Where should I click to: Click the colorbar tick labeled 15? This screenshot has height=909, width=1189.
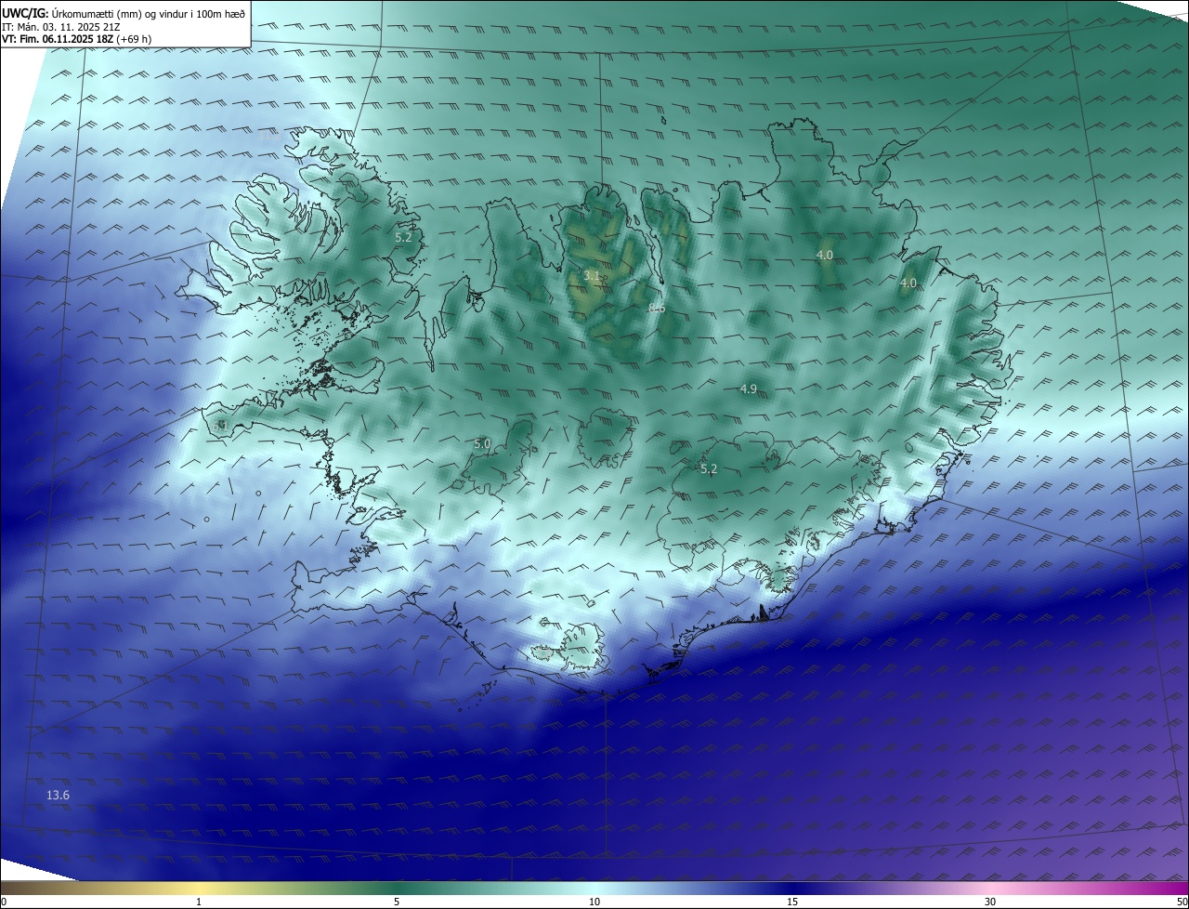[x=792, y=902]
